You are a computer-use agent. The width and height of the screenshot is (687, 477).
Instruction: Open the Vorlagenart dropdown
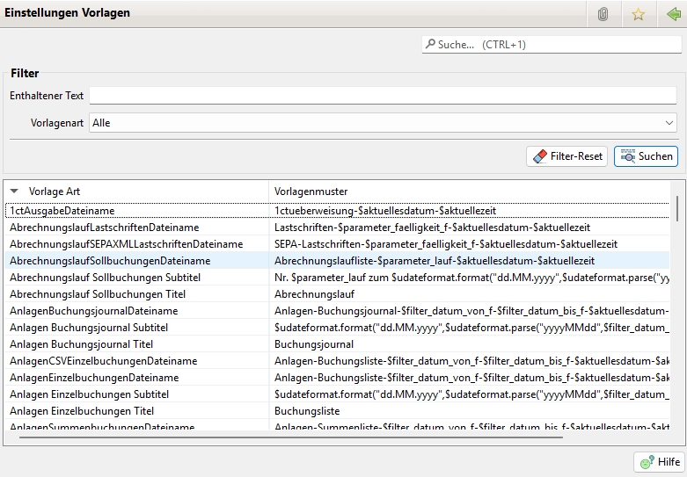click(383, 123)
